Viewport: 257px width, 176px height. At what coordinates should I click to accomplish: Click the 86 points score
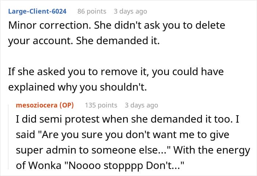(x=91, y=11)
